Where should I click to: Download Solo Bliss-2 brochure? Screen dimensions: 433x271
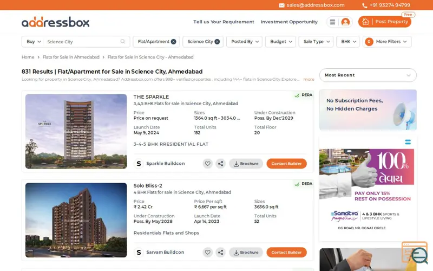coord(246,252)
